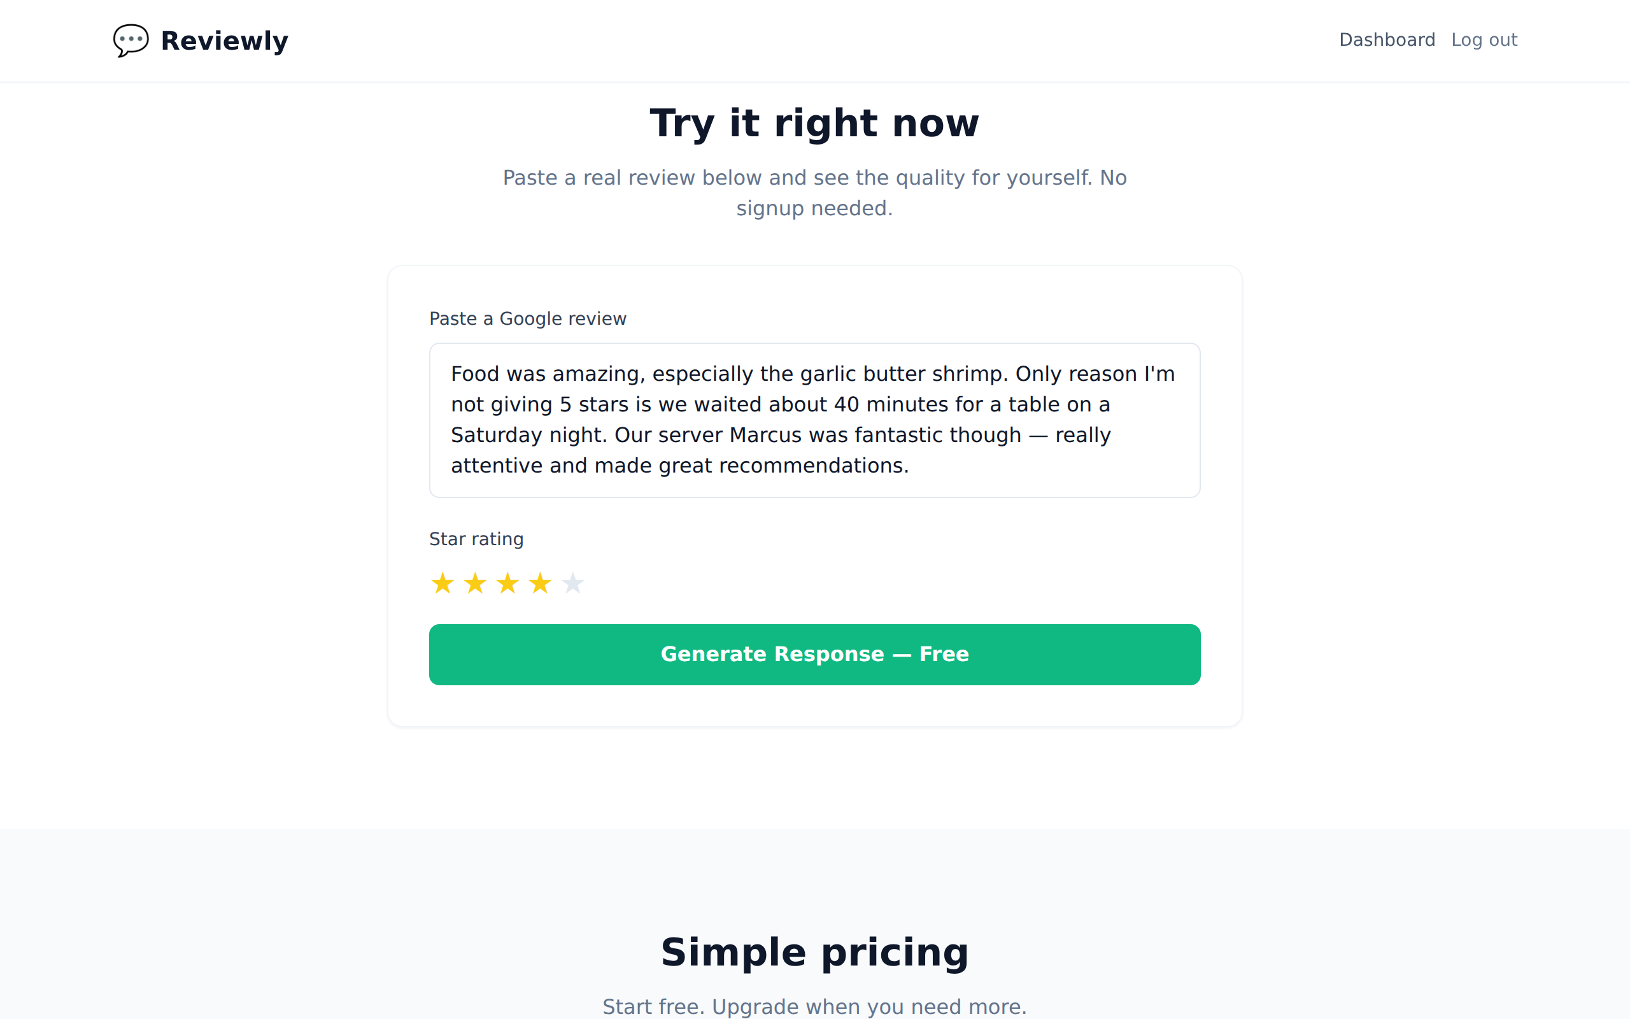Select the second star in the rating
The image size is (1630, 1019).
(475, 583)
